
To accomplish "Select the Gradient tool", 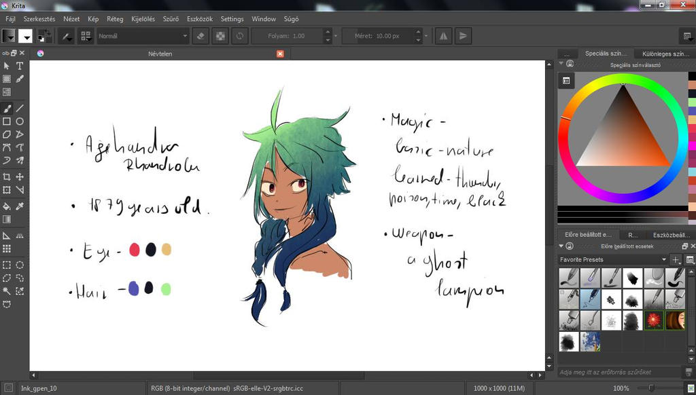I will coord(7,219).
